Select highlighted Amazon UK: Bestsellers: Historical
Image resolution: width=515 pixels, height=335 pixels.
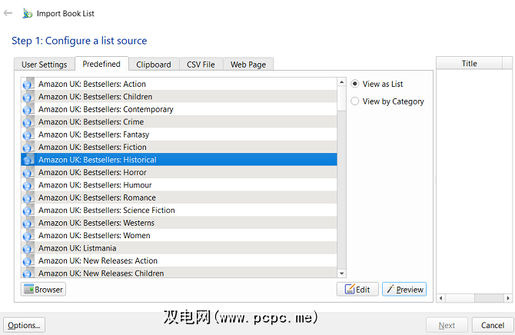click(179, 160)
